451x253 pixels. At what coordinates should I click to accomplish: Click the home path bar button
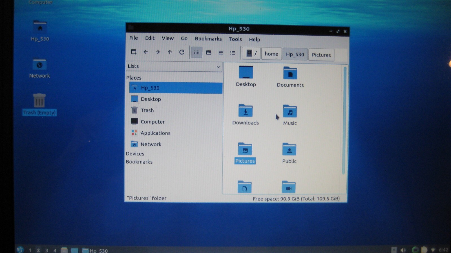coord(271,54)
